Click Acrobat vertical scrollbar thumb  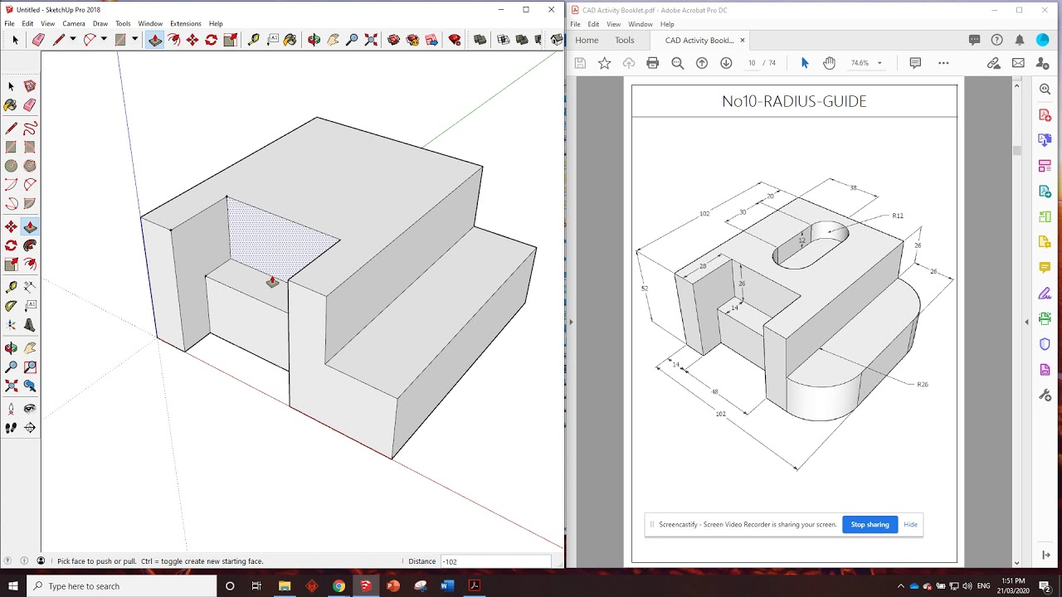pyautogui.click(x=1016, y=150)
